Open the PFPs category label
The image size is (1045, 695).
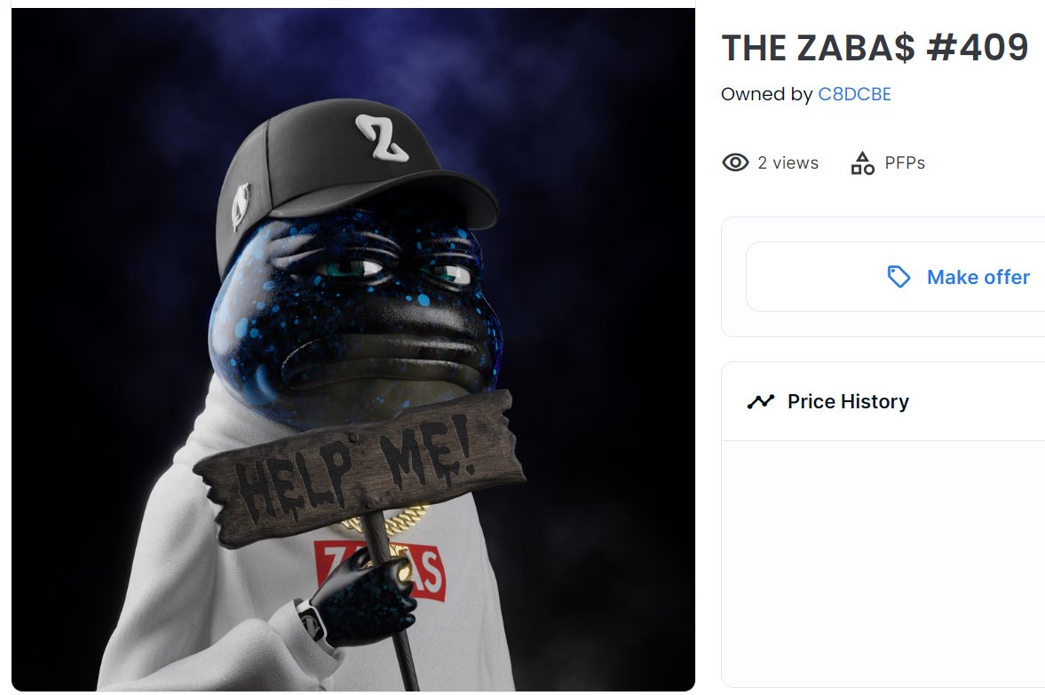pyautogui.click(x=905, y=162)
